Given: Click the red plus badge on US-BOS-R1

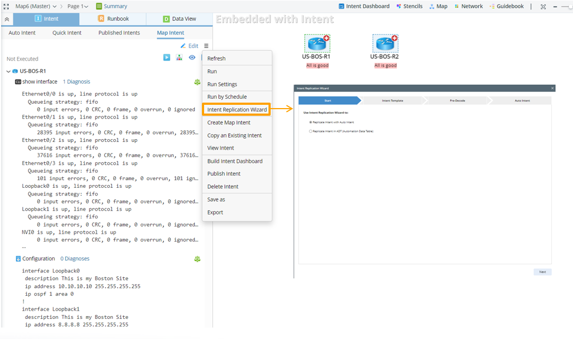Looking at the screenshot, I should coord(326,38).
